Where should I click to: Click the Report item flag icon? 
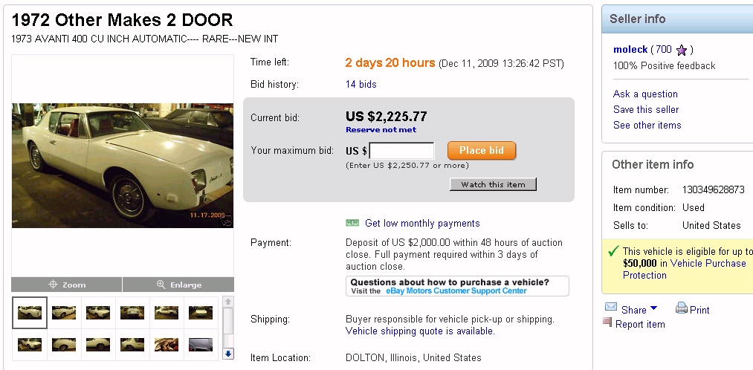[607, 323]
